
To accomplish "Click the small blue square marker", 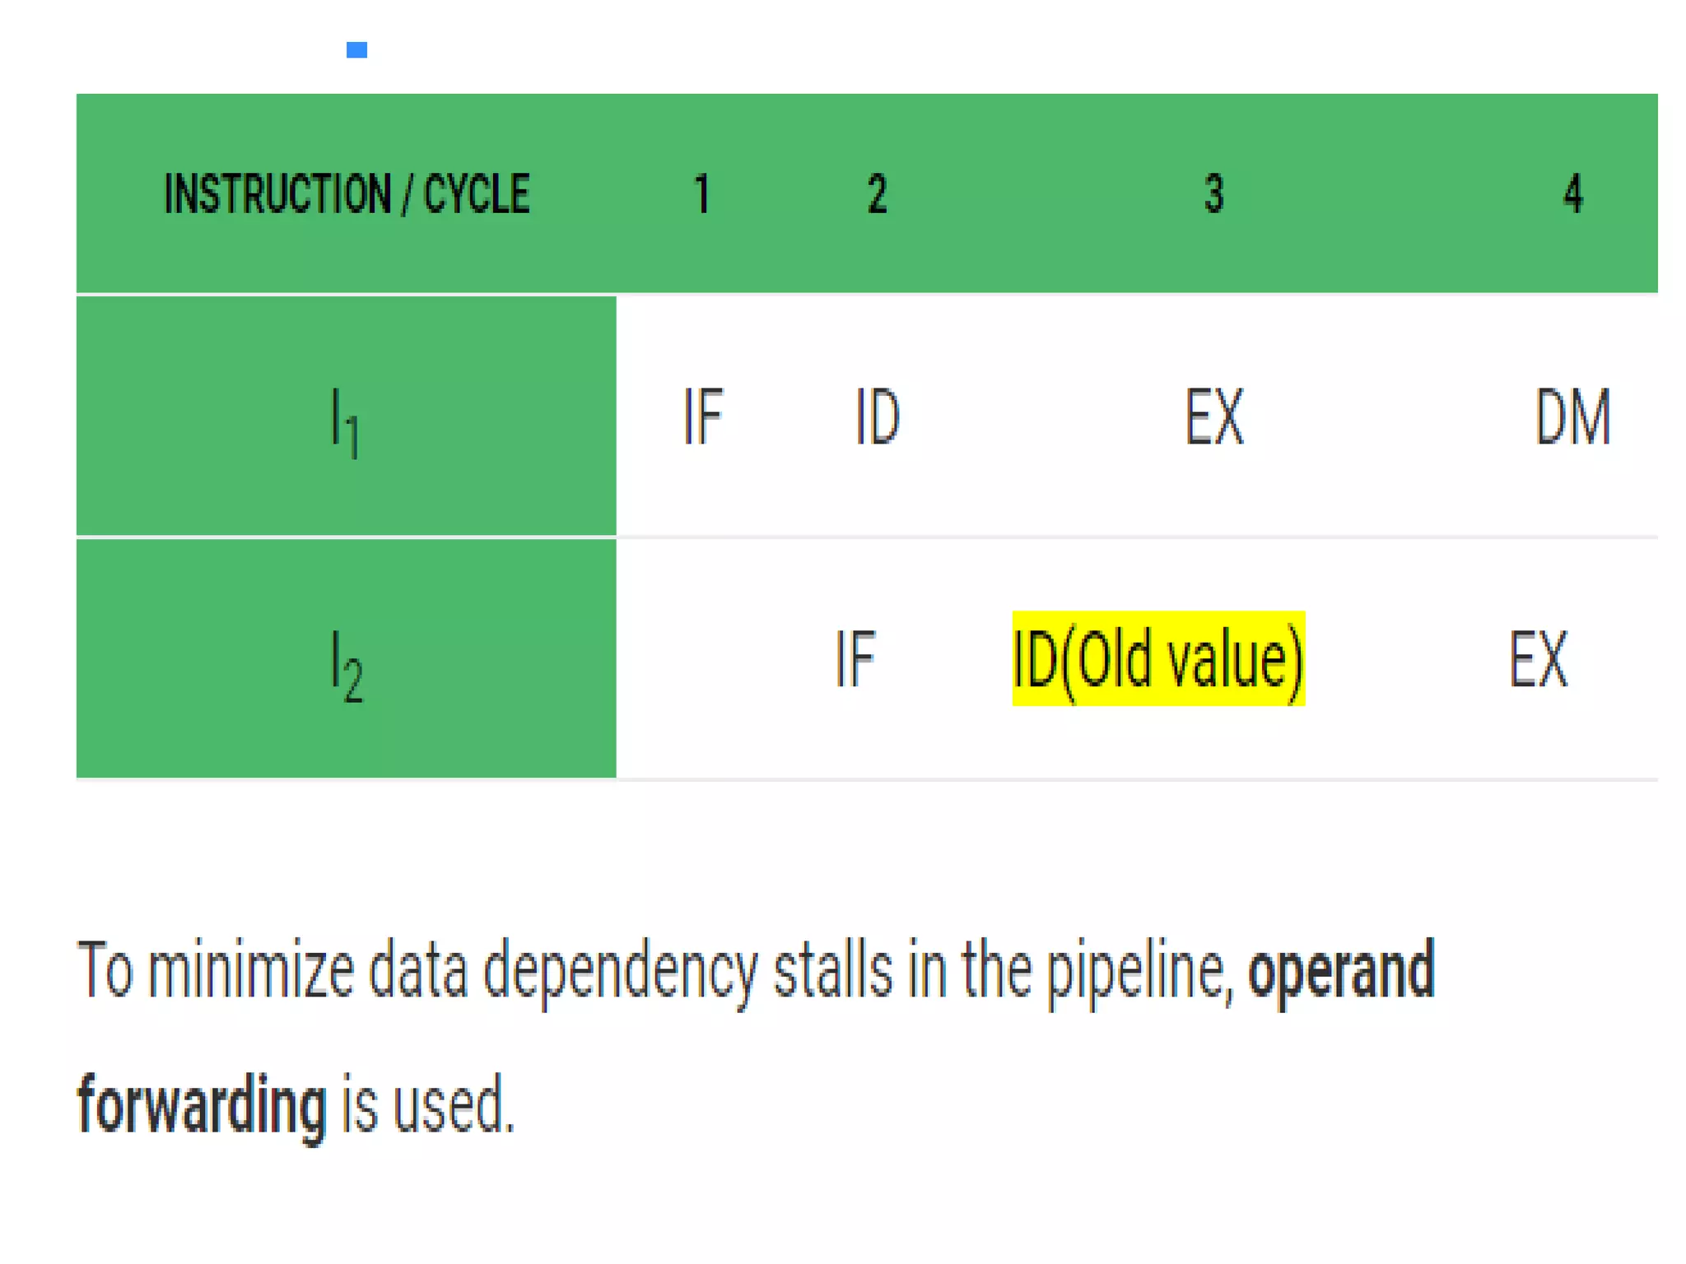I will tap(356, 50).
